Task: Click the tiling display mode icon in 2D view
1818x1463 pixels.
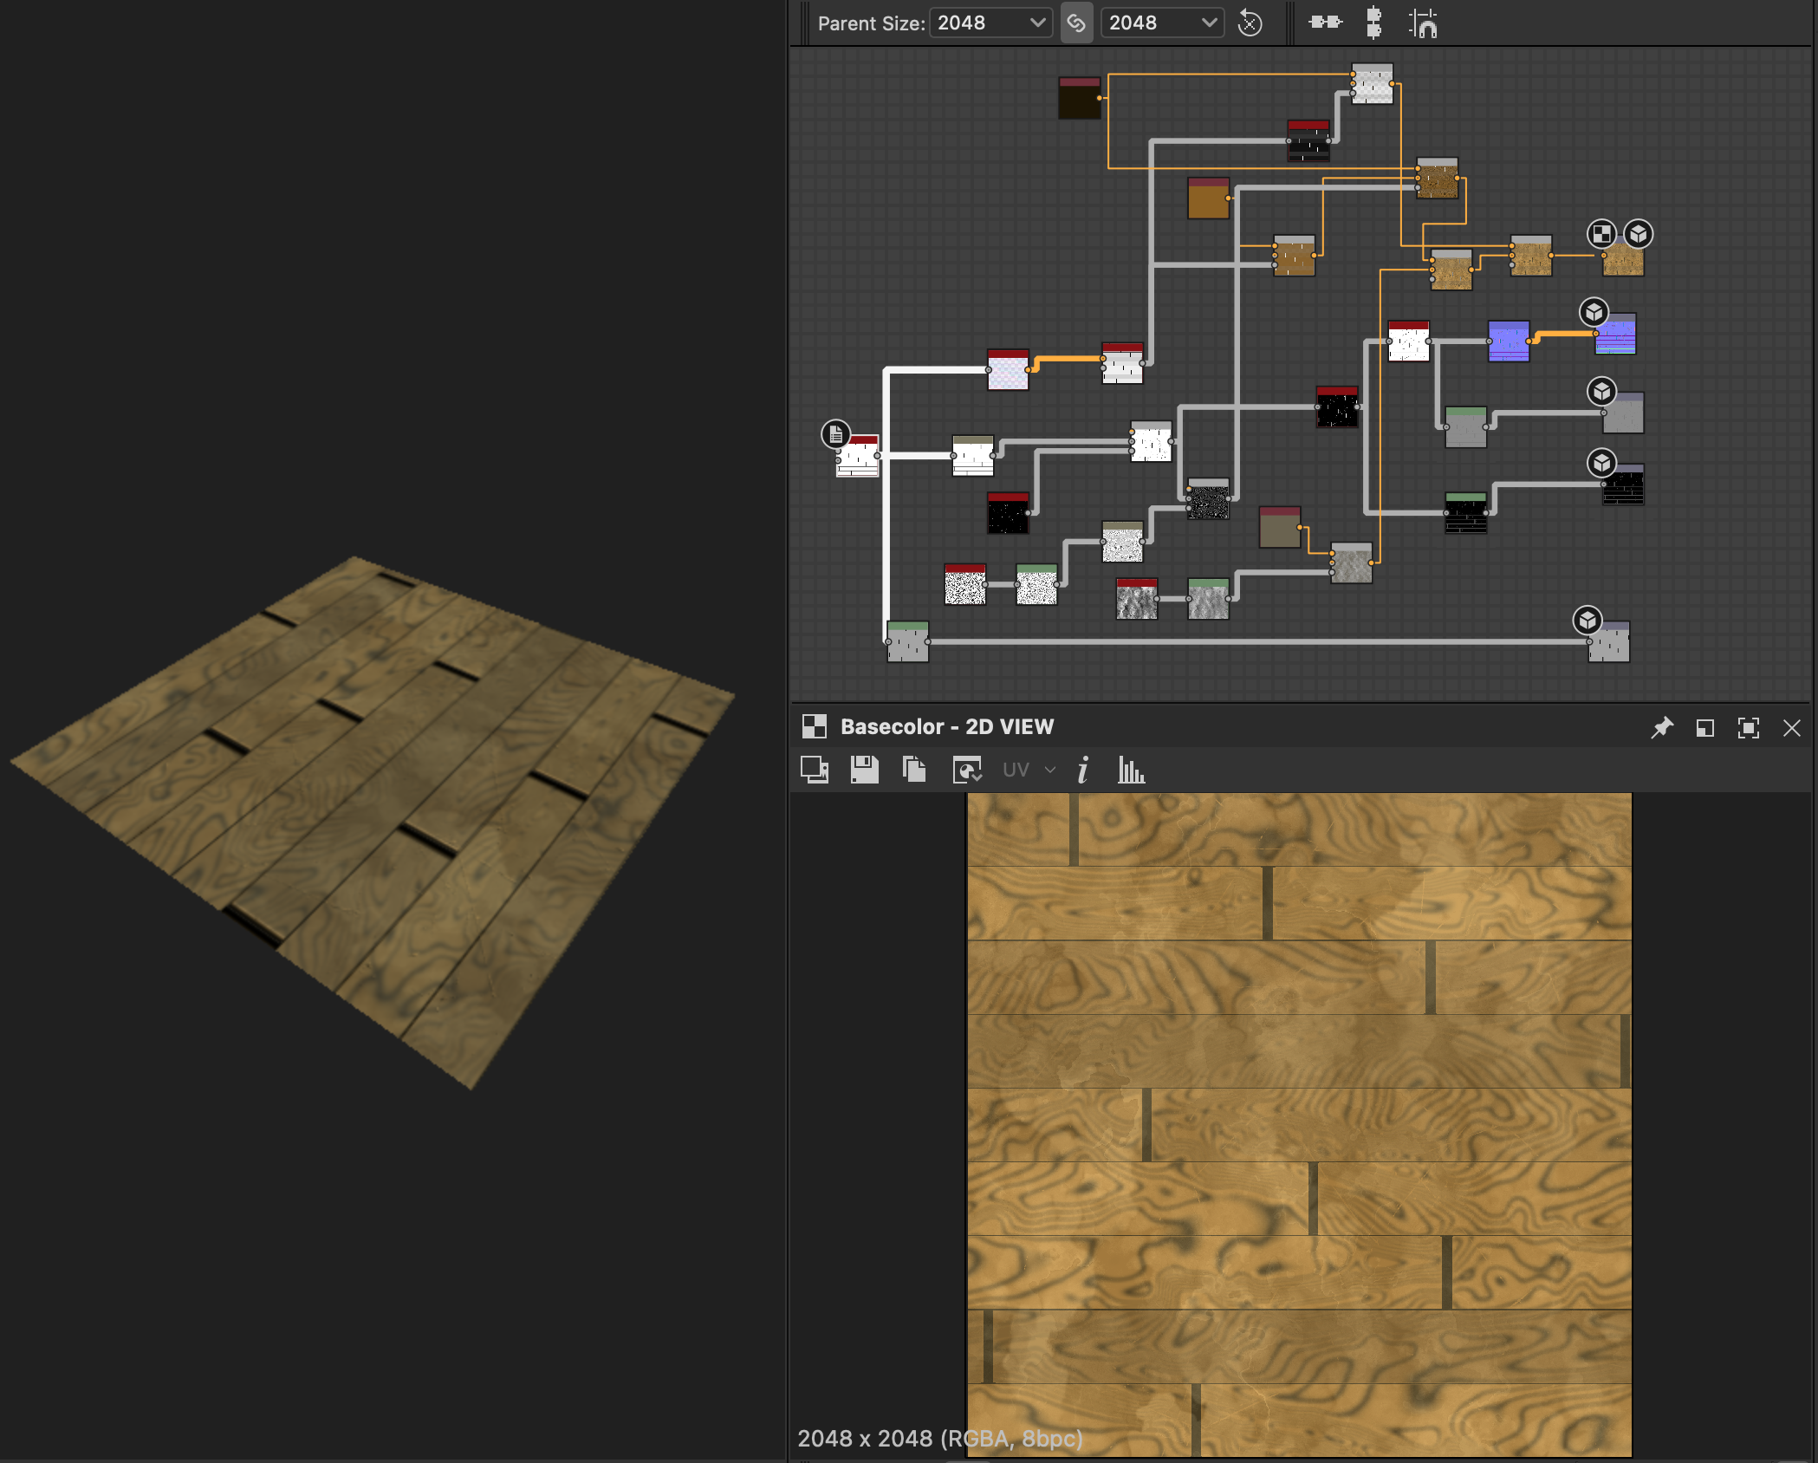Action: pyautogui.click(x=814, y=770)
